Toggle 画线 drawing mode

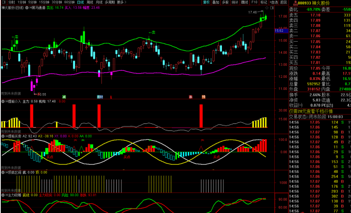(x=245, y=2)
